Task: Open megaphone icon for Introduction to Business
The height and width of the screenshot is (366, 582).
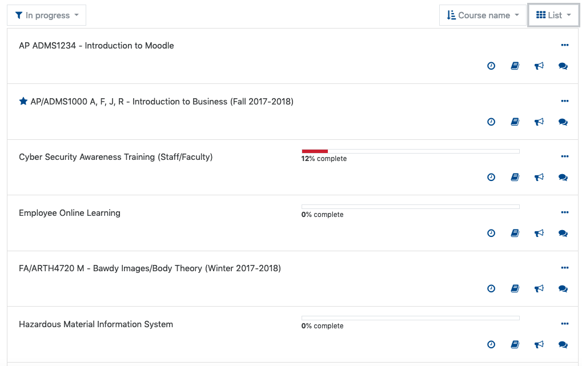Action: point(539,122)
